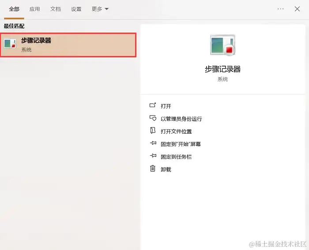This screenshot has width=309, height=250.
Task: Click the 步骤记录器 title in details pane
Action: click(222, 69)
